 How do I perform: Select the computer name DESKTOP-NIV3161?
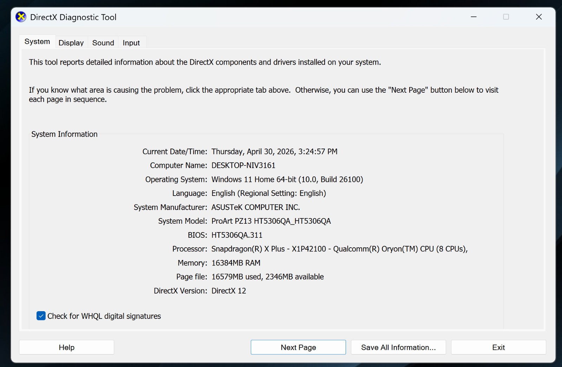243,165
